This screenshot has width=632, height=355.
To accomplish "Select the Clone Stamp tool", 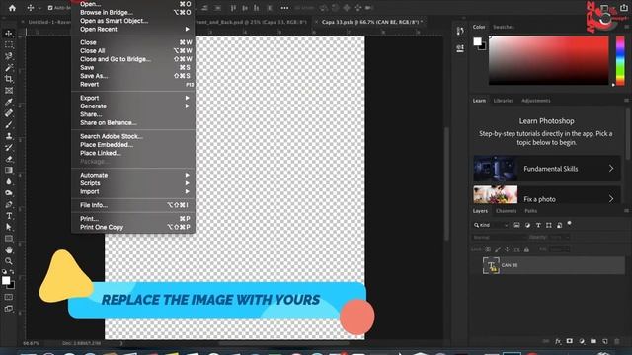I will coord(9,136).
